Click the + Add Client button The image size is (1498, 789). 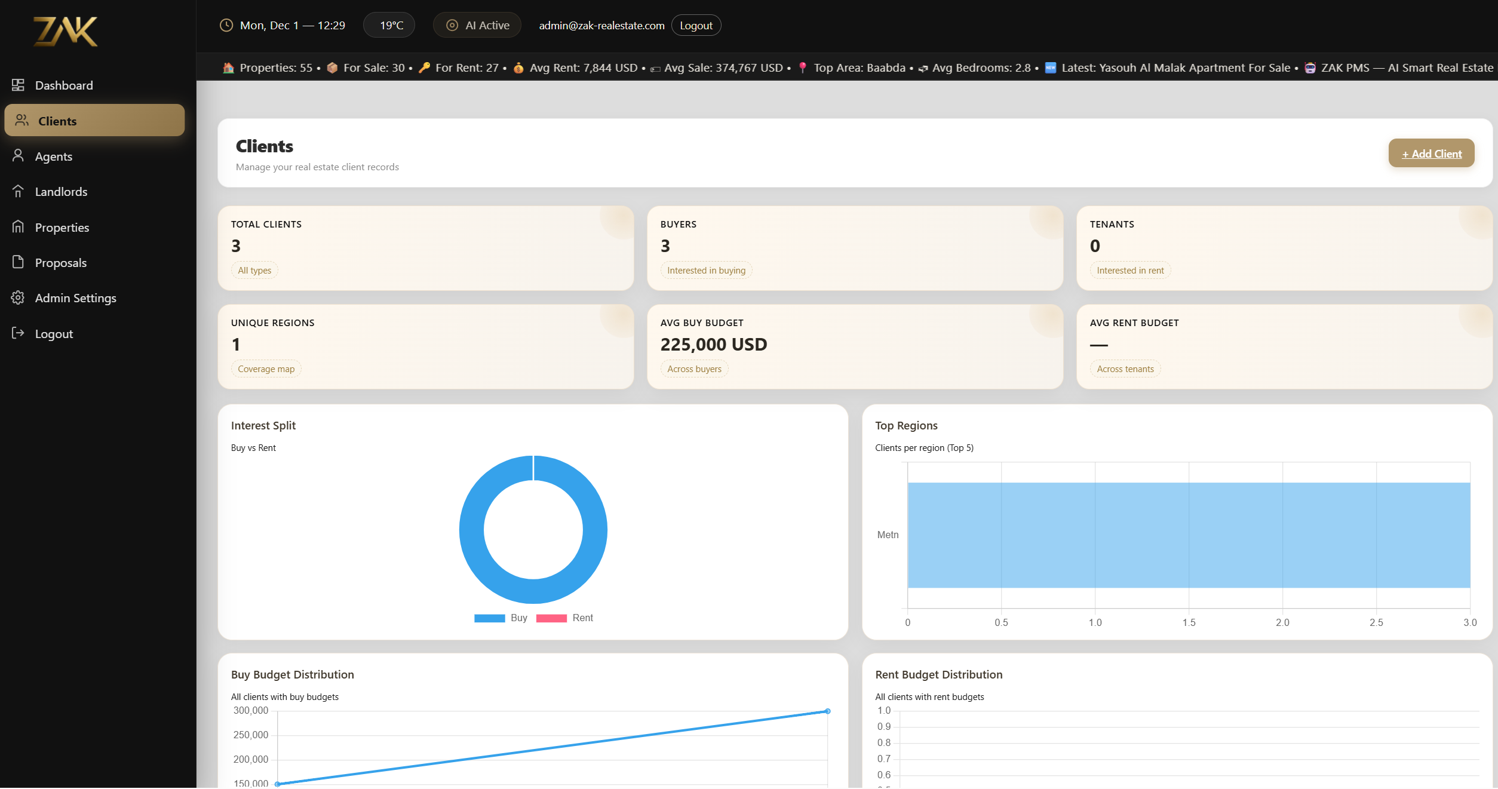click(x=1431, y=153)
